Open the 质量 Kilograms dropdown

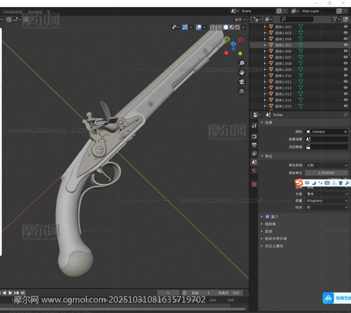tap(326, 201)
